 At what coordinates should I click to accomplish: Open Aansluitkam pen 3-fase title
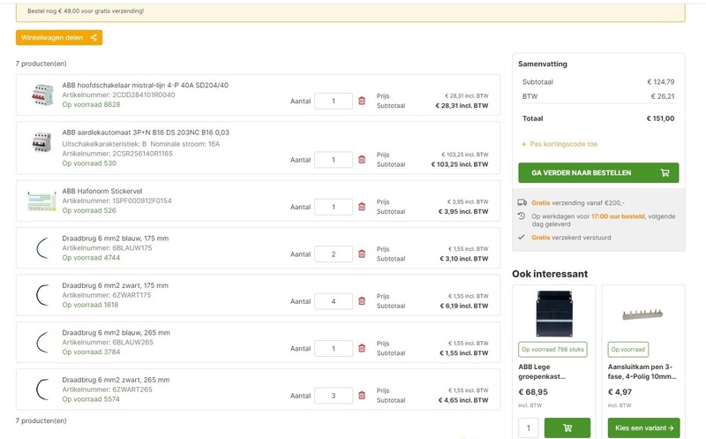pyautogui.click(x=642, y=372)
